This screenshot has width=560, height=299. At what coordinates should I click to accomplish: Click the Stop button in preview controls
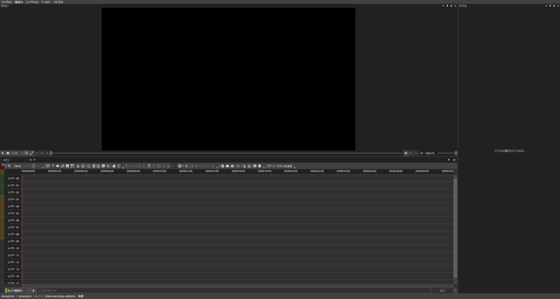[x=8, y=153]
